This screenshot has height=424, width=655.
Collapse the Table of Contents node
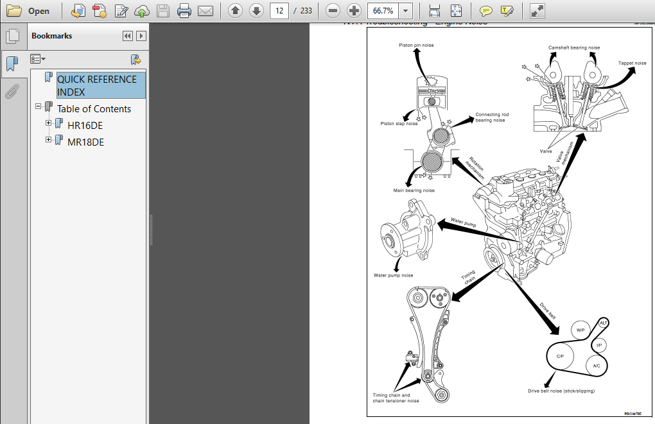click(39, 106)
